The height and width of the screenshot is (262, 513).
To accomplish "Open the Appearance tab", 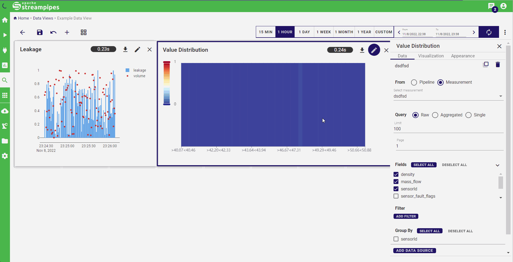I will click(x=463, y=56).
